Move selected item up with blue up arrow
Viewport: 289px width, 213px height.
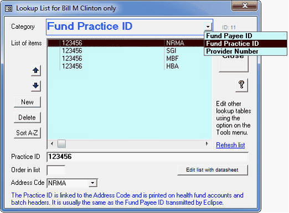pyautogui.click(x=36, y=70)
